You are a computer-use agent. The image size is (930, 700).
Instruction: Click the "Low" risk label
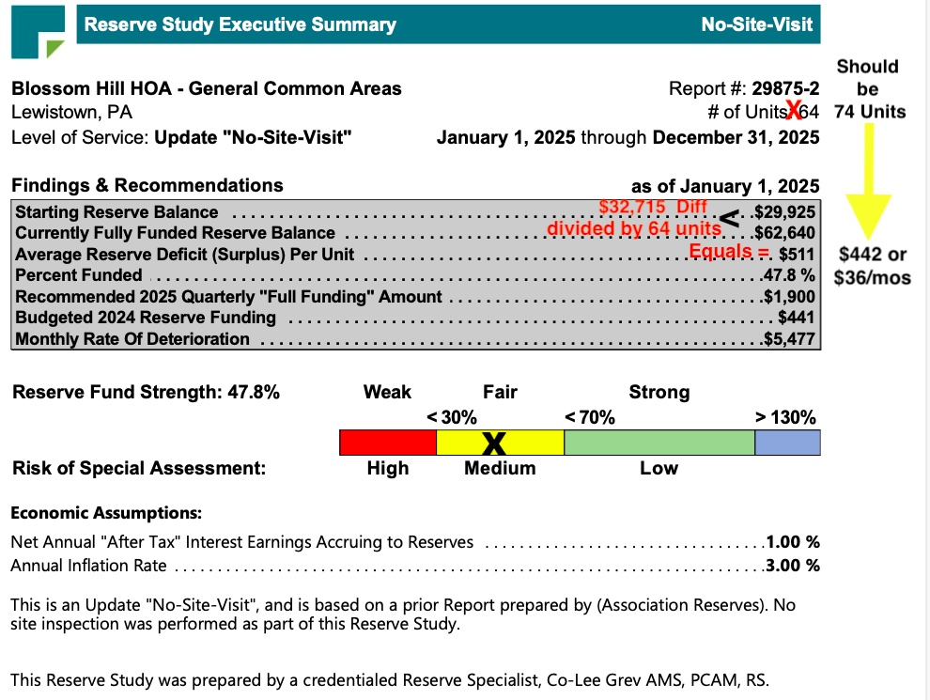click(659, 468)
